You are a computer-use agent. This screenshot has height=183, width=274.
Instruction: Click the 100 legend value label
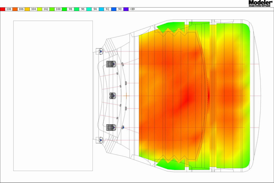click(58, 10)
